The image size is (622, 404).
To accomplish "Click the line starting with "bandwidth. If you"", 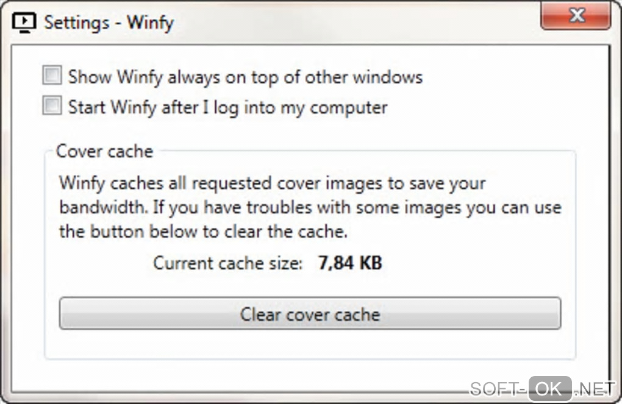I will [x=310, y=207].
